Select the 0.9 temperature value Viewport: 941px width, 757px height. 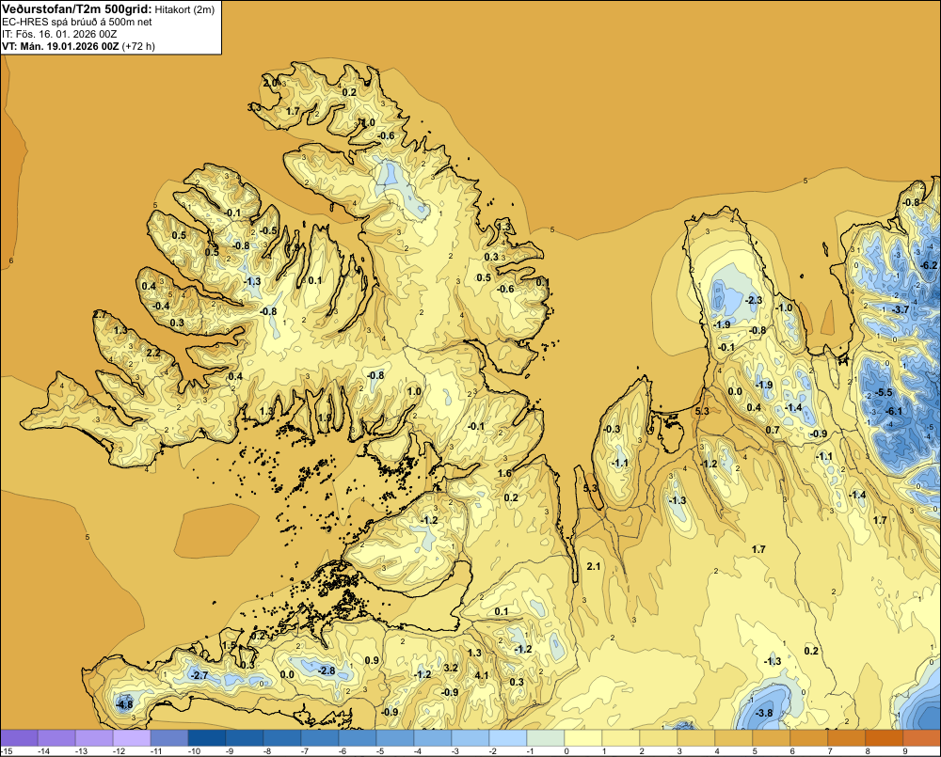tap(372, 660)
